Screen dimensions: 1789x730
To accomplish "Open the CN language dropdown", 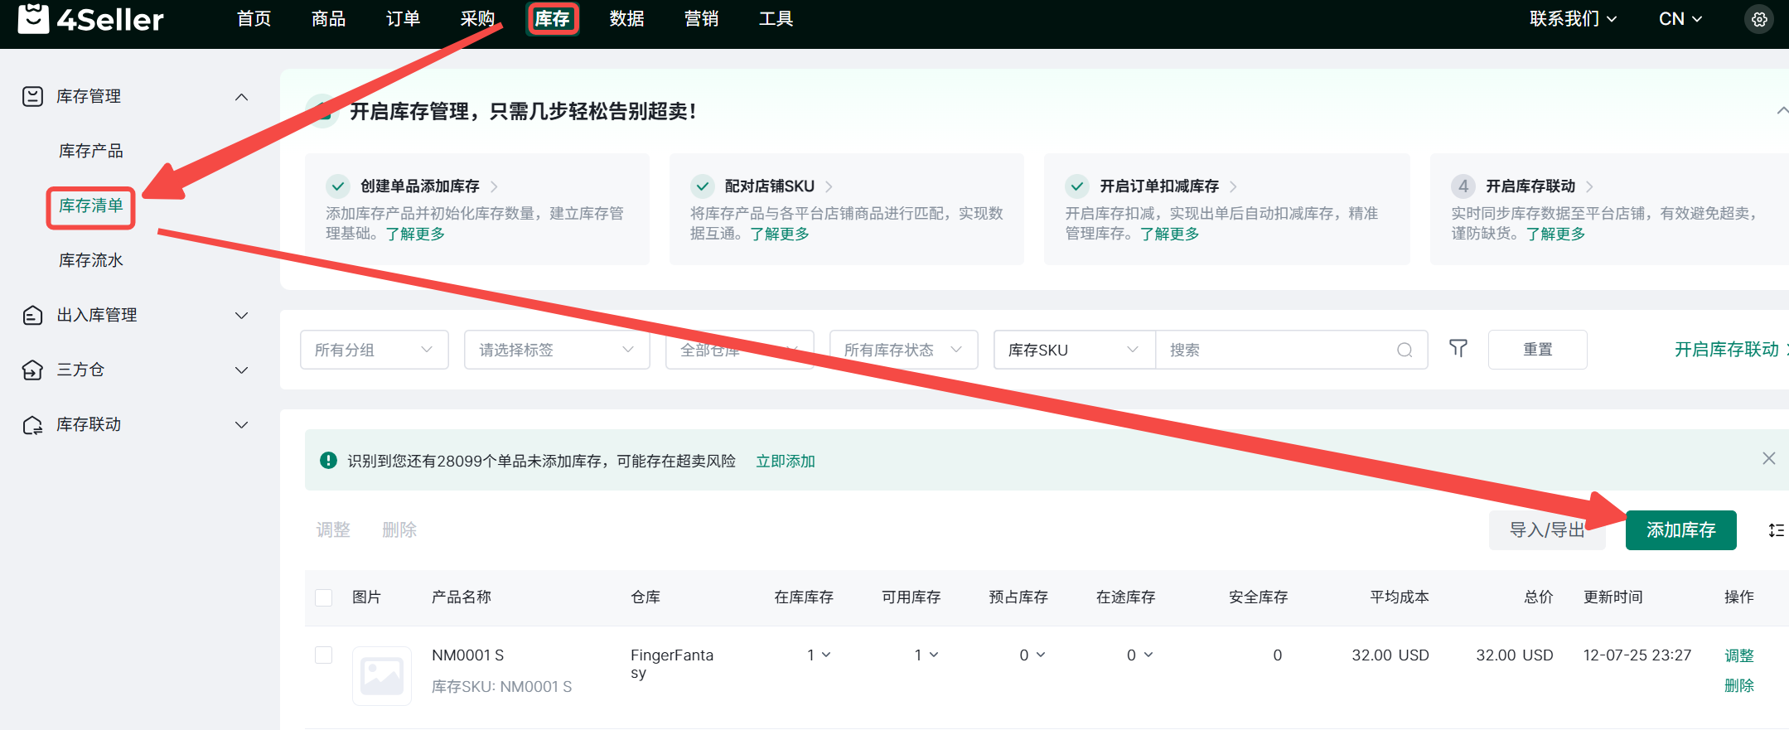I will (x=1680, y=19).
